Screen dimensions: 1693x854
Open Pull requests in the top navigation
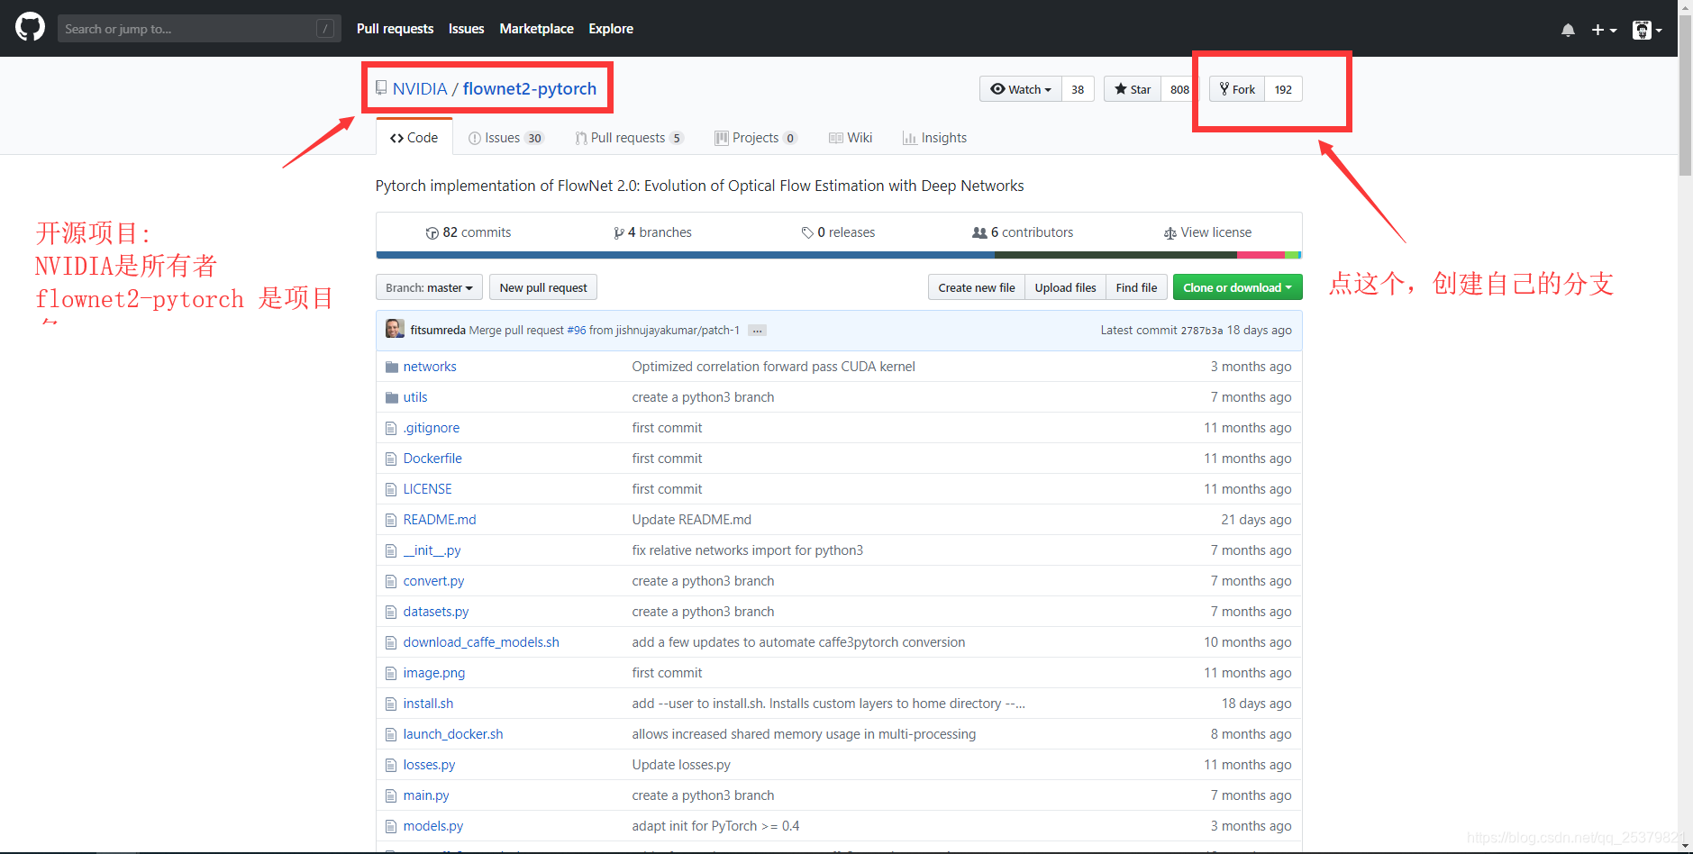pyautogui.click(x=395, y=29)
